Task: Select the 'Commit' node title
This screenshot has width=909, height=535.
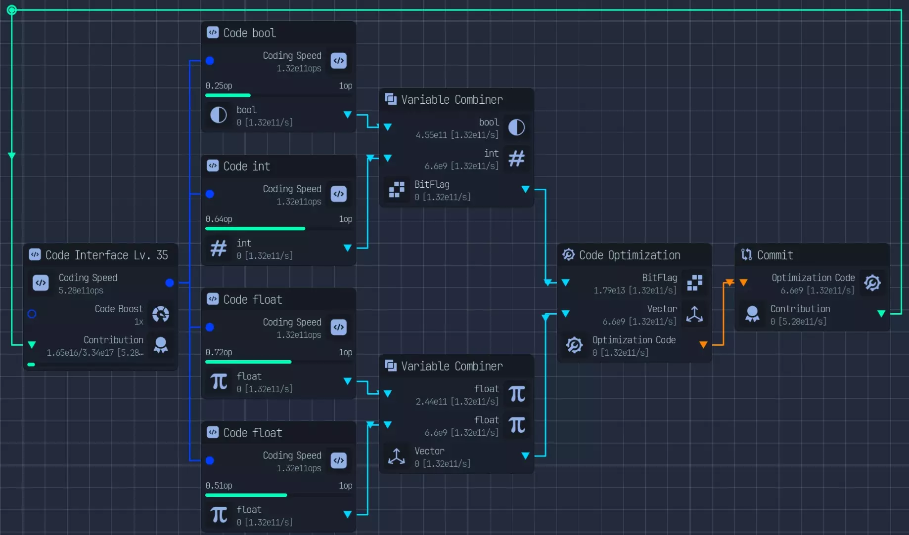Action: click(775, 255)
